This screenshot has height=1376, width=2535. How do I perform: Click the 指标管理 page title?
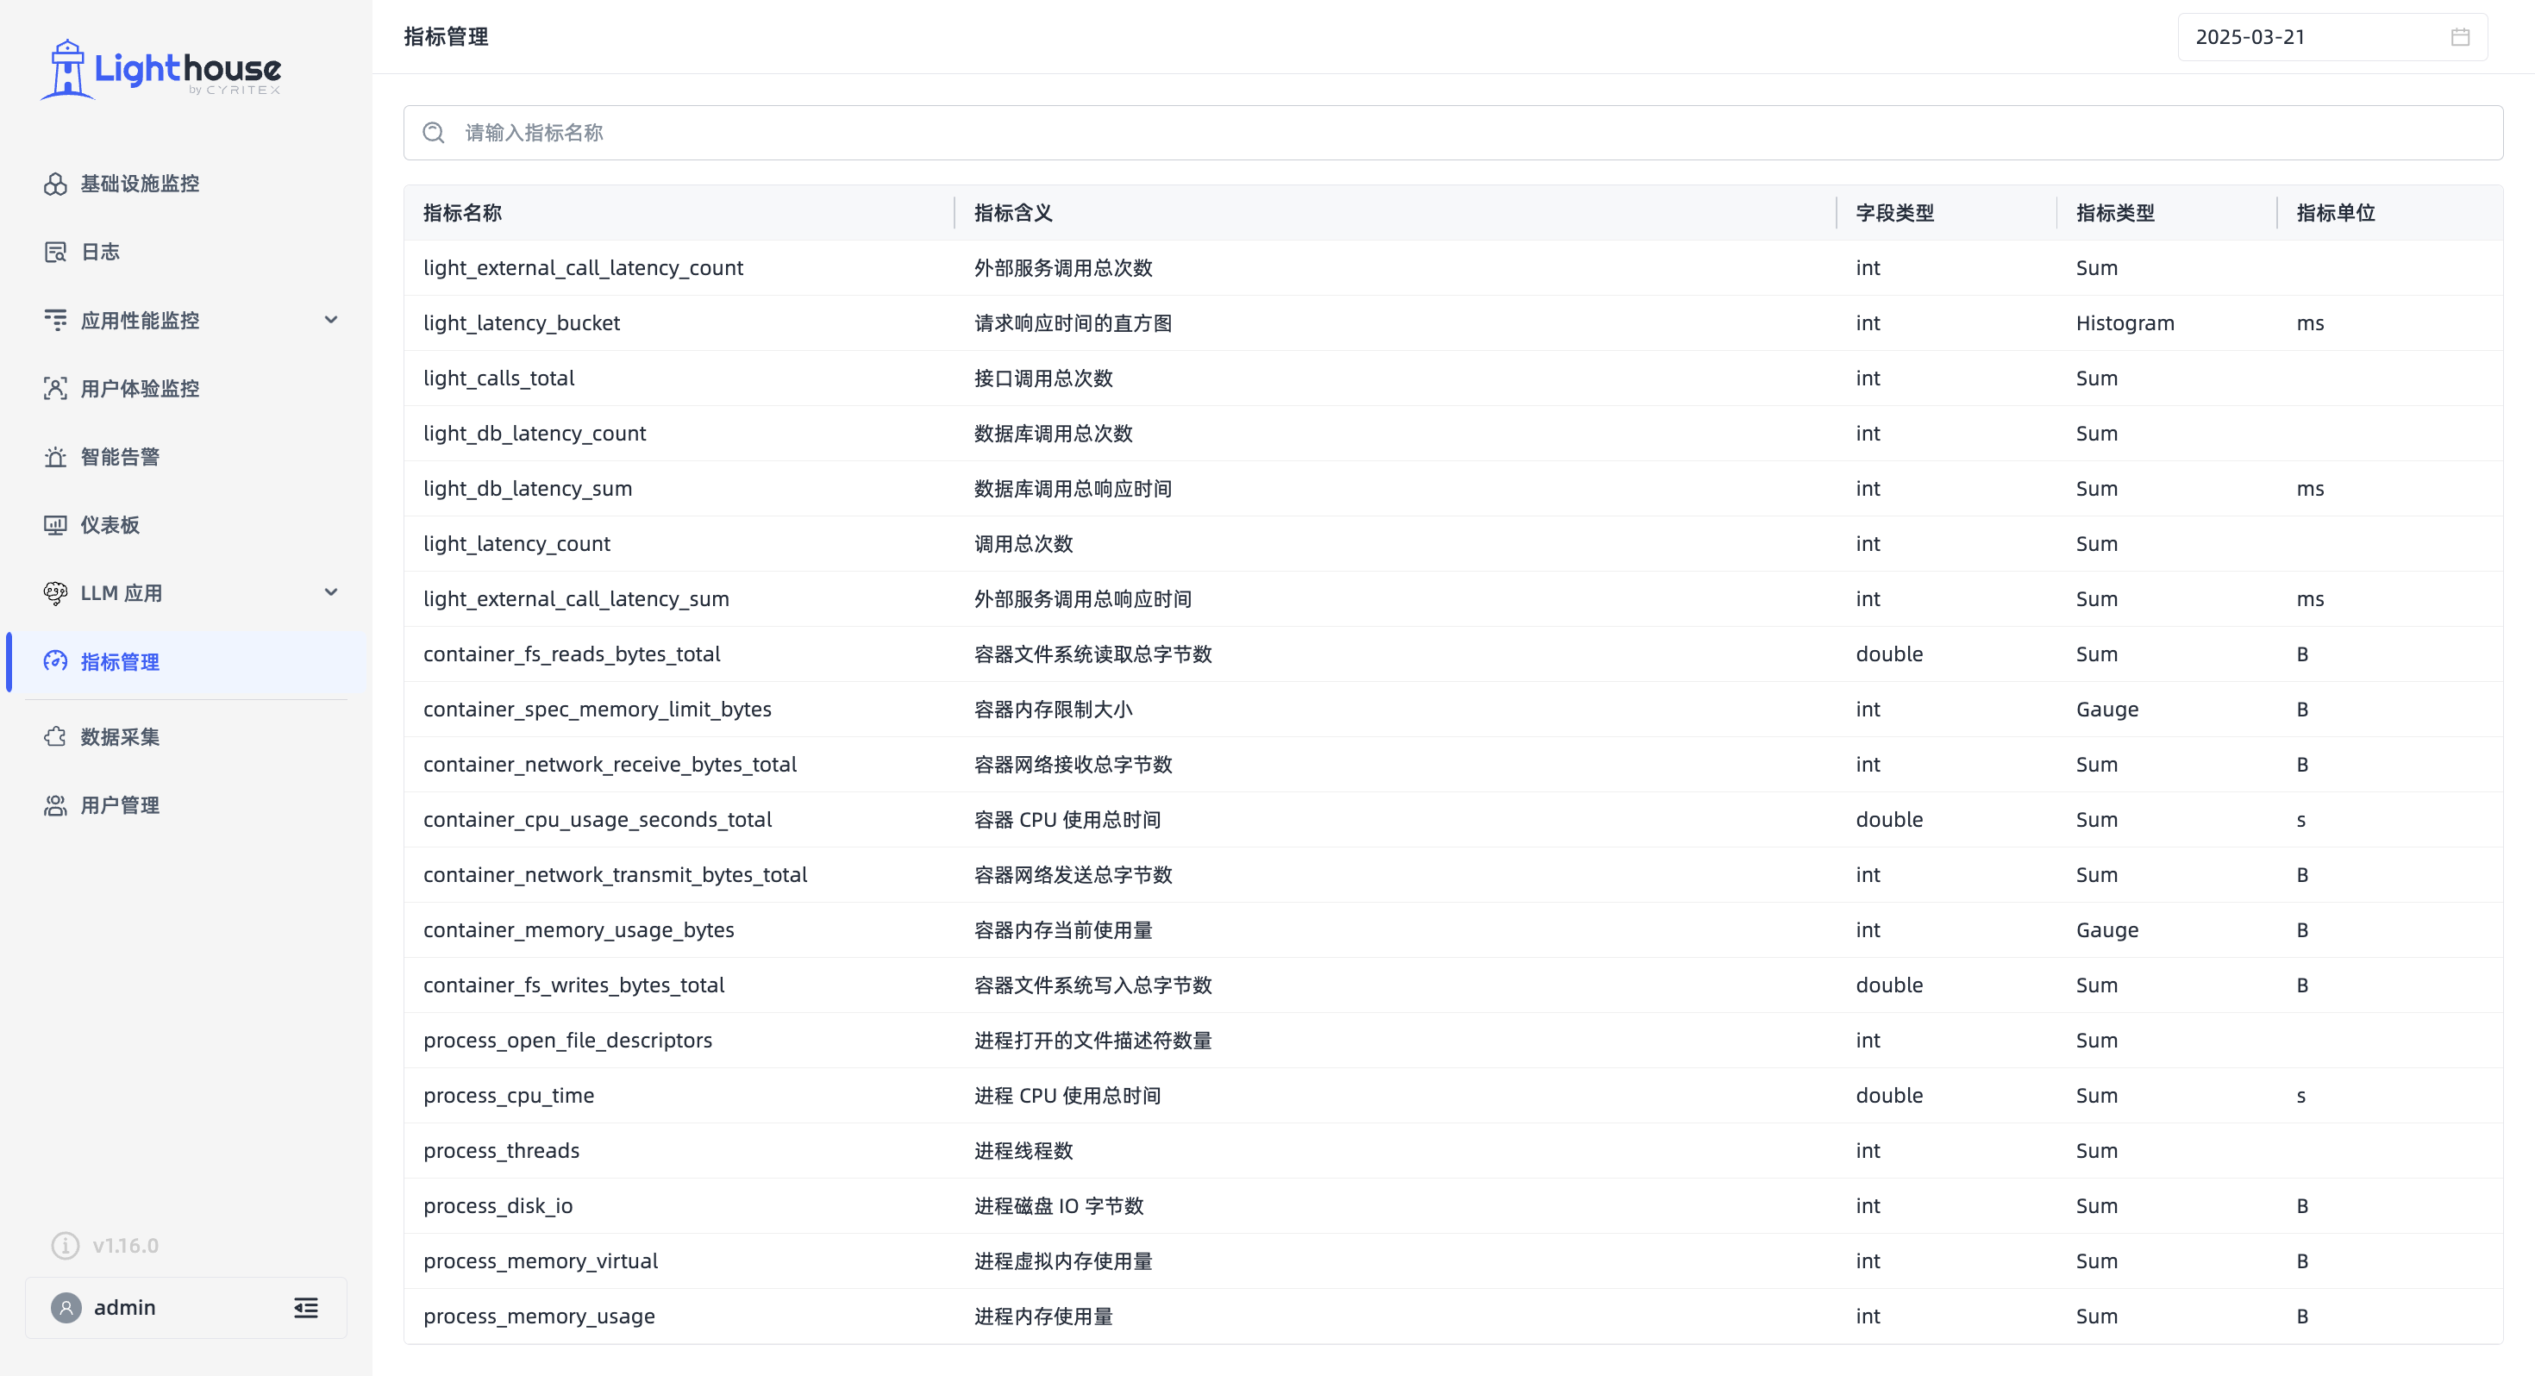[446, 36]
